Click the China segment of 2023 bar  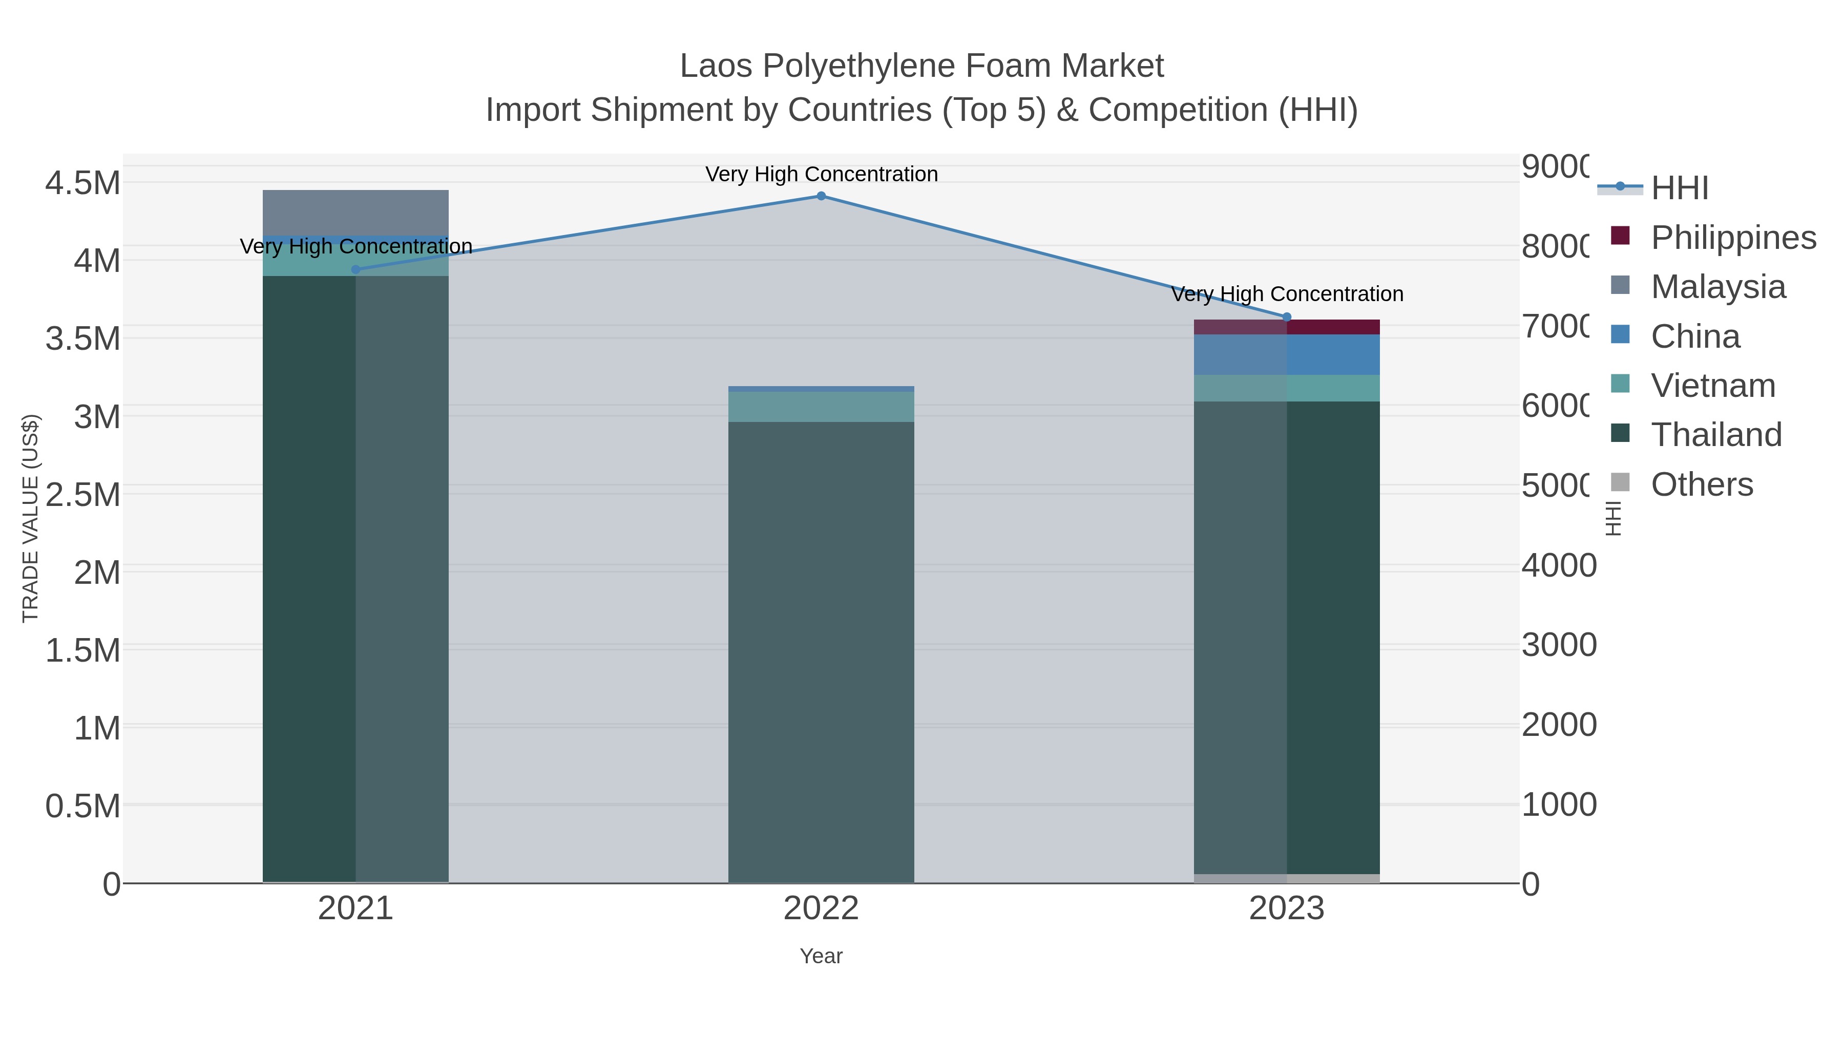pos(1286,354)
